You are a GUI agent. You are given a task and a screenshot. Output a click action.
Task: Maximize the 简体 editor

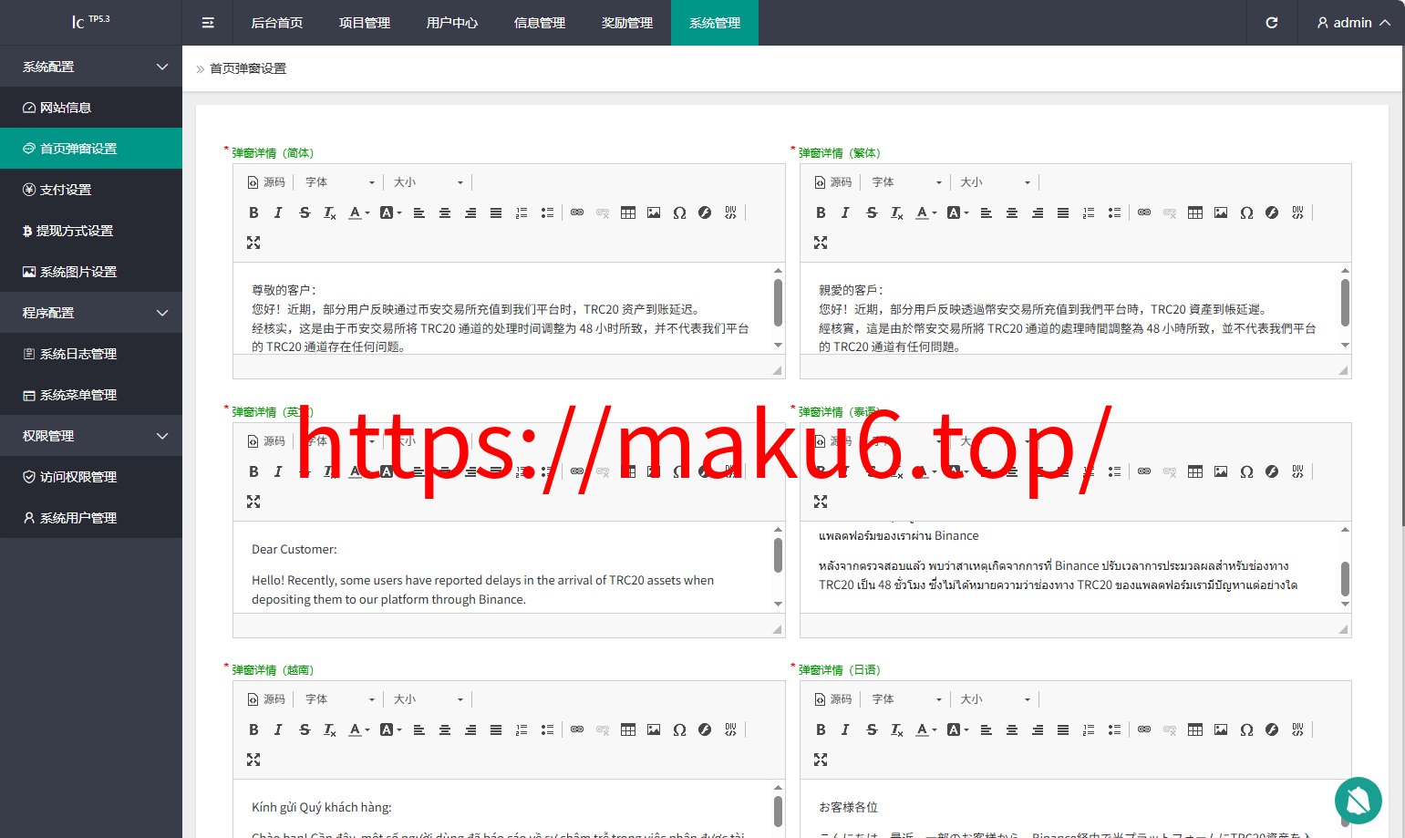253,243
